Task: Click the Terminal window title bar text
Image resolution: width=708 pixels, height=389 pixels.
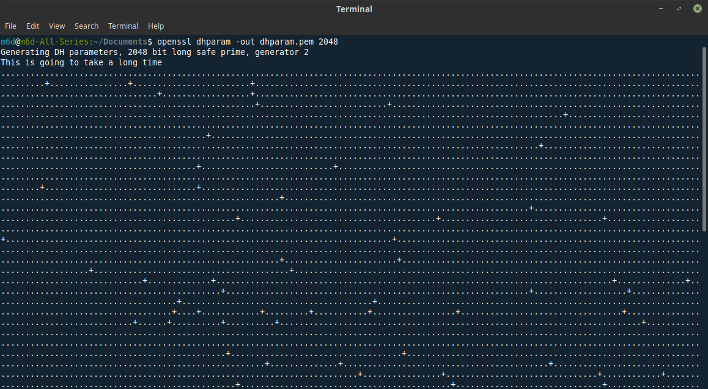Action: 354,9
